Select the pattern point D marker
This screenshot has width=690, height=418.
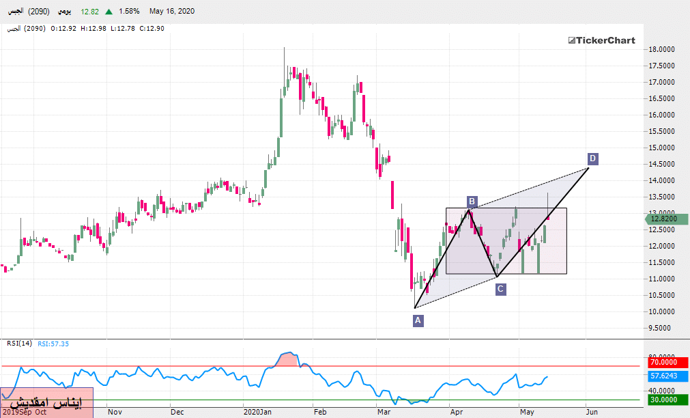tap(592, 158)
